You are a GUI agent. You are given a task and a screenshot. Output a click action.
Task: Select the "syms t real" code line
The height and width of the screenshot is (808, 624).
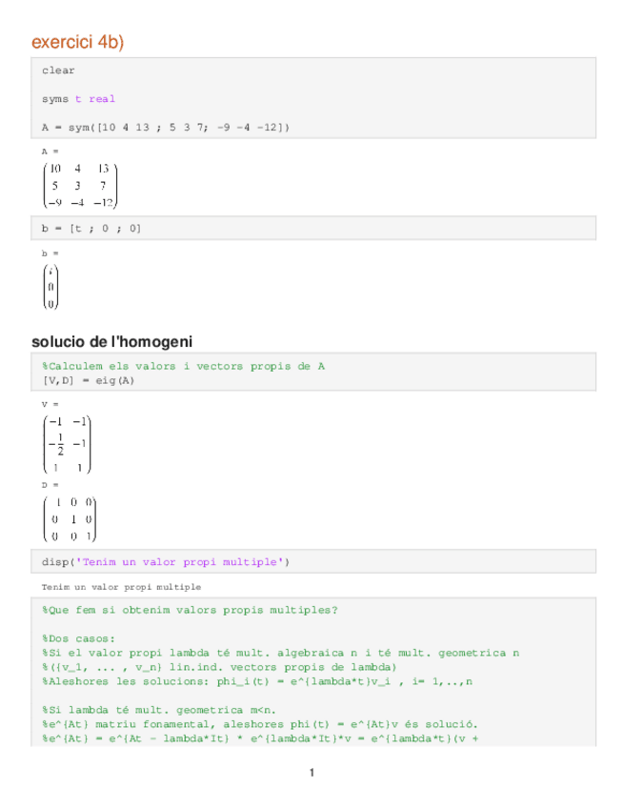(x=78, y=99)
